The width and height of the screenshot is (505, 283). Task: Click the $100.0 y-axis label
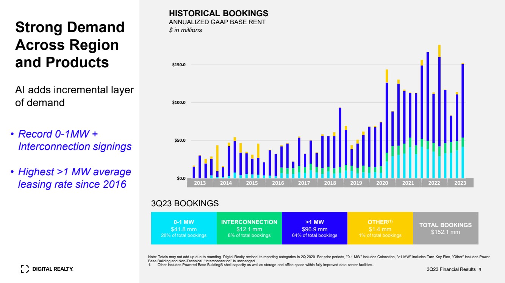point(178,102)
